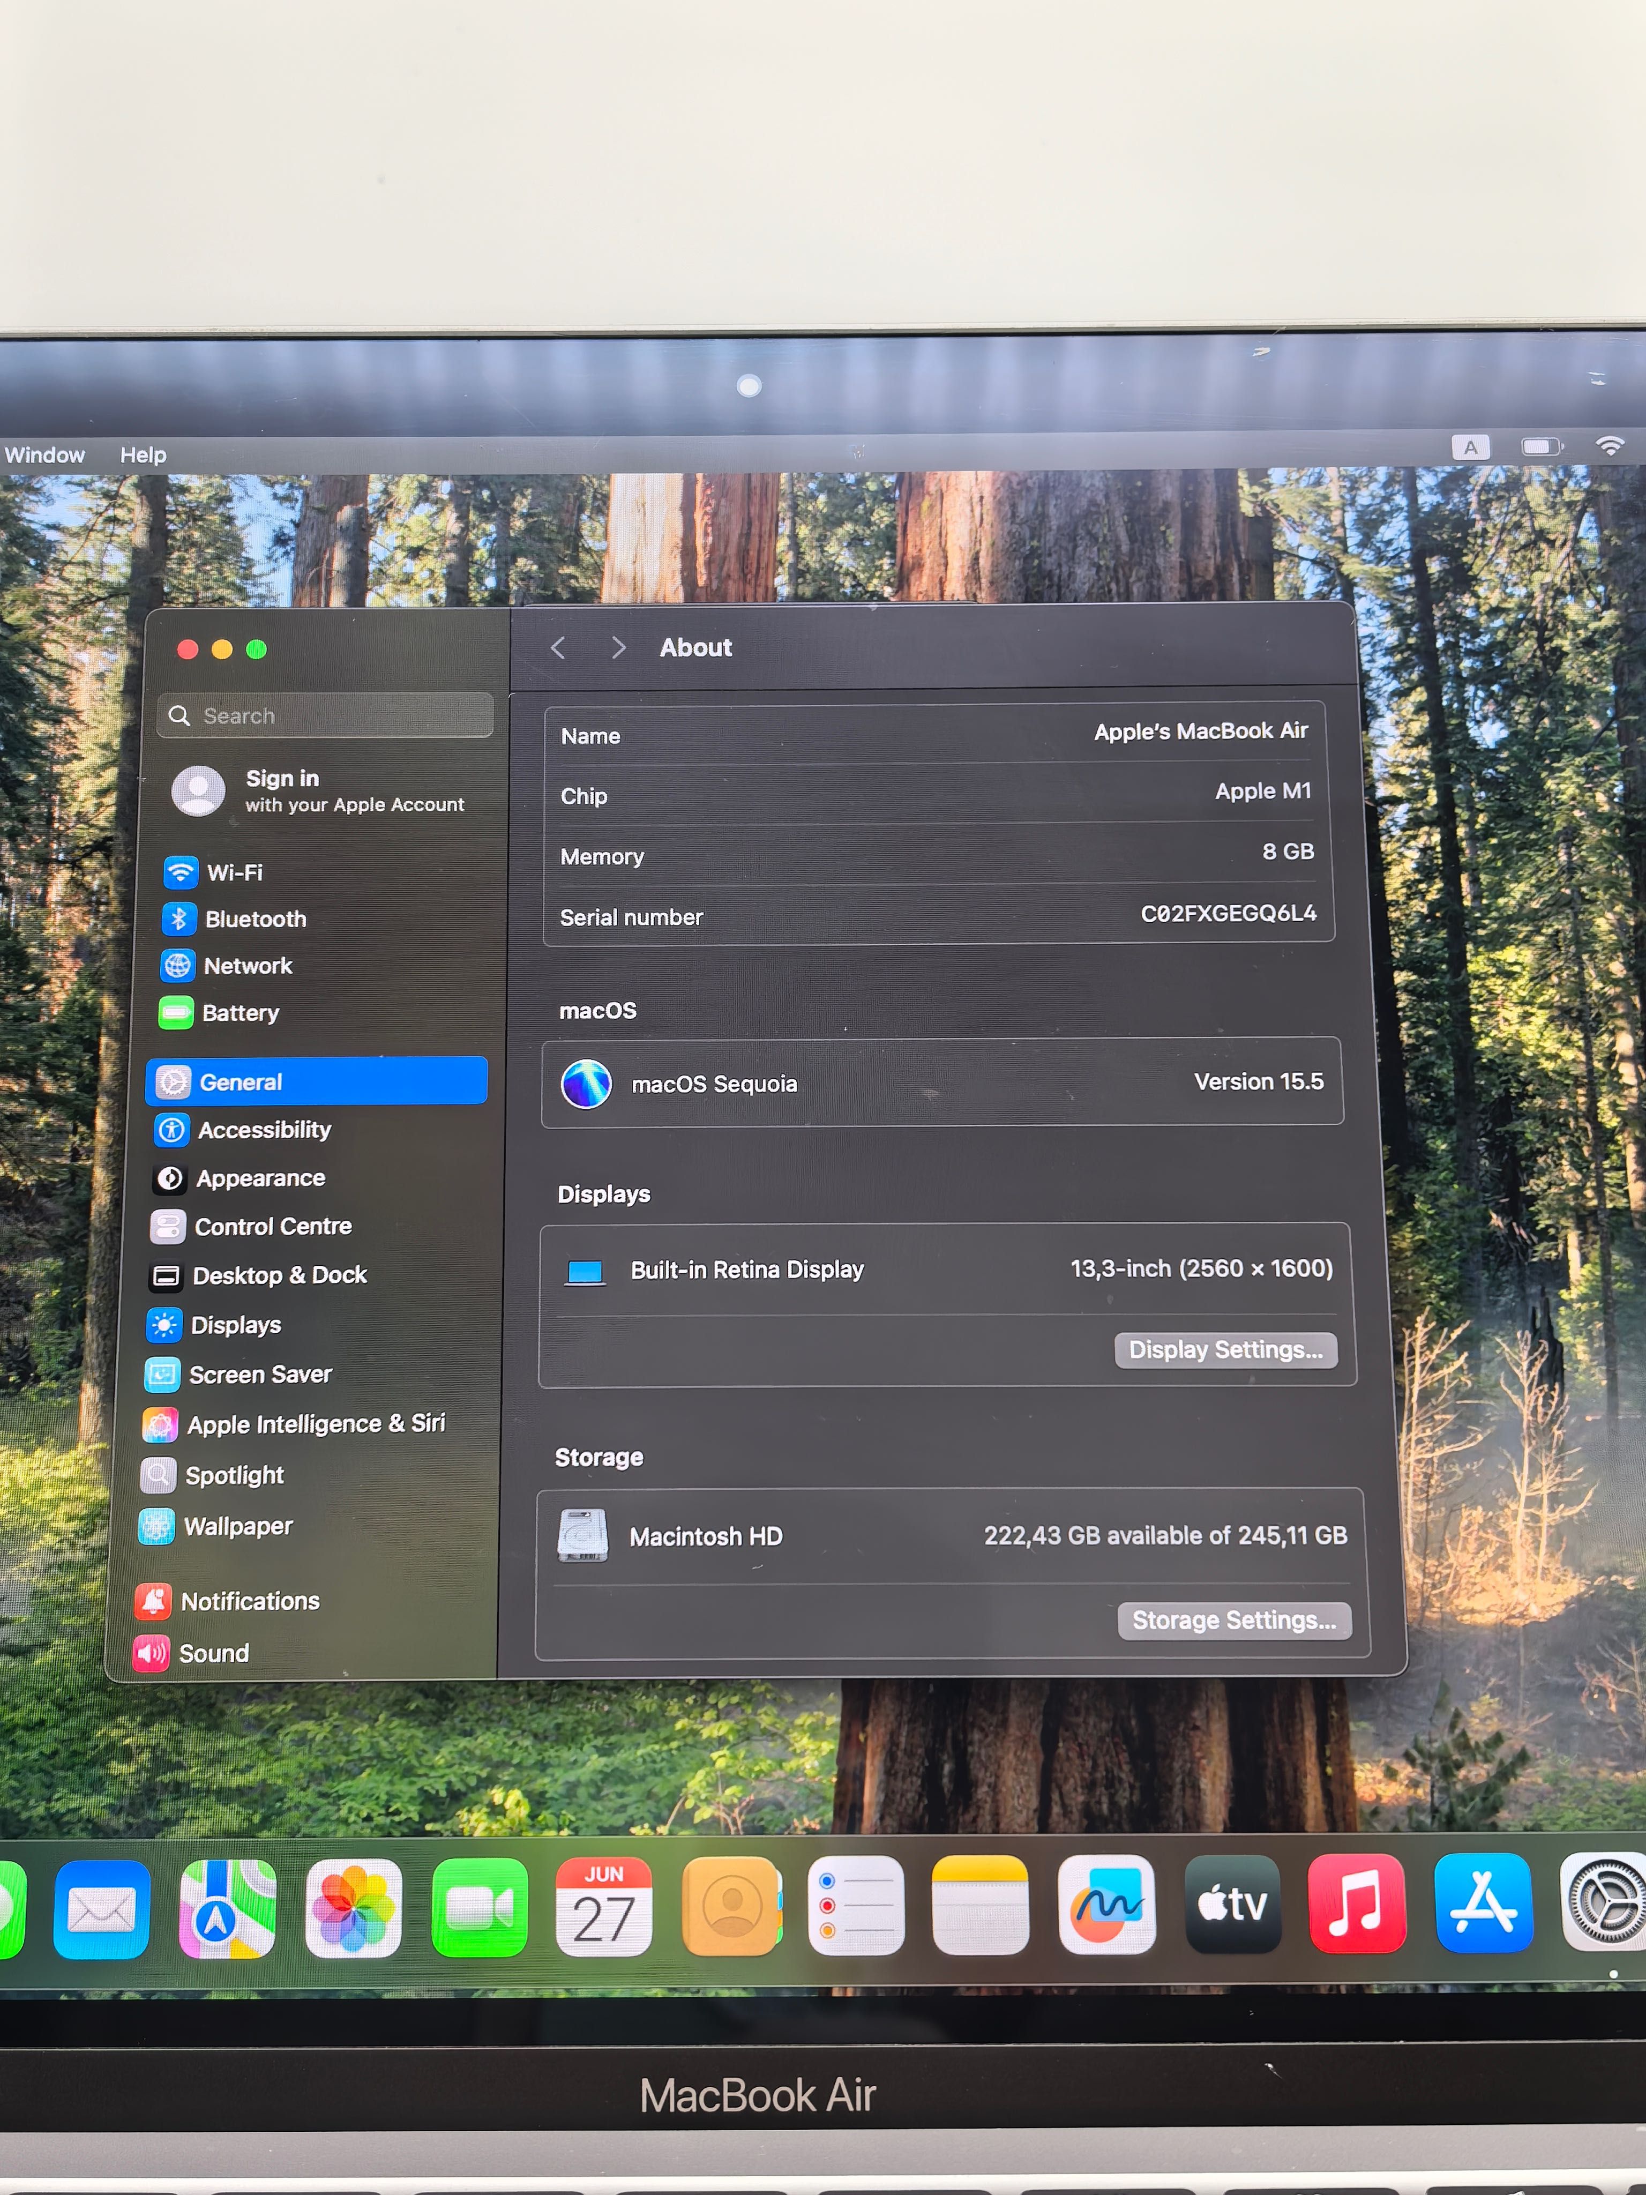Viewport: 1646px width, 2195px height.
Task: Open the Help menu
Action: click(x=143, y=454)
